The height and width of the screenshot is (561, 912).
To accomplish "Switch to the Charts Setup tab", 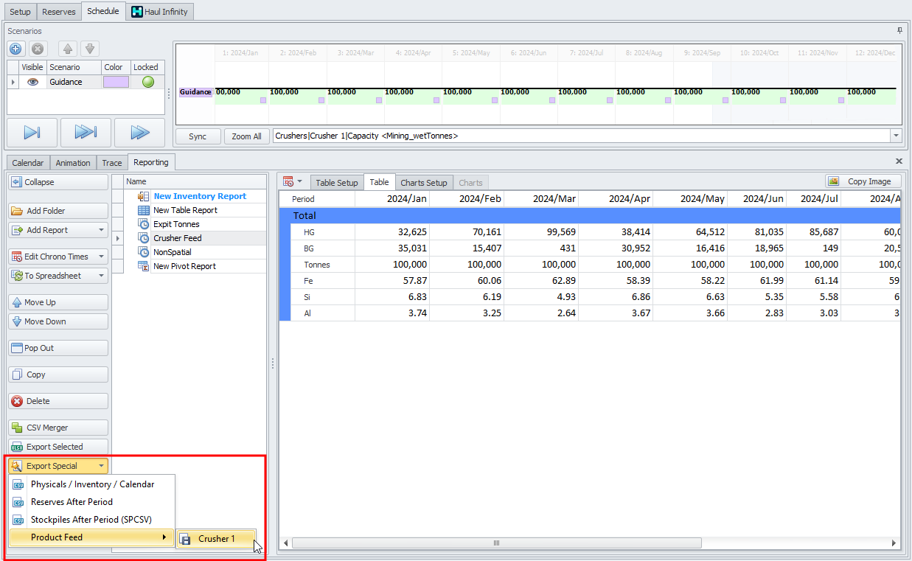I will pyautogui.click(x=423, y=183).
